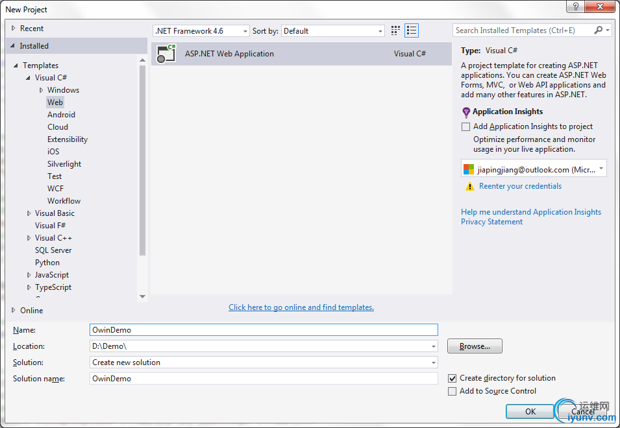Open search options dropdown arrow

click(608, 30)
